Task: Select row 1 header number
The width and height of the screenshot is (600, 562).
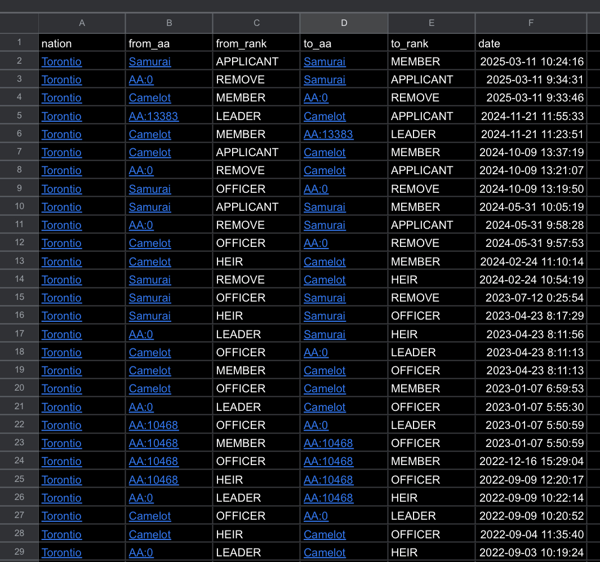Action: point(19,42)
